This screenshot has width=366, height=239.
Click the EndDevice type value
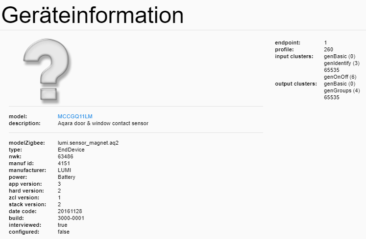pyautogui.click(x=71, y=150)
